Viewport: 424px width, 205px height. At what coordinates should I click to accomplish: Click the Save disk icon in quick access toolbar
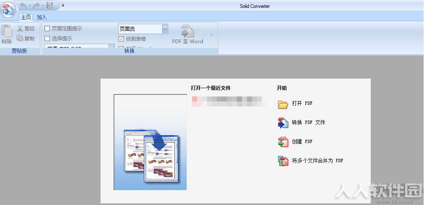click(50, 5)
